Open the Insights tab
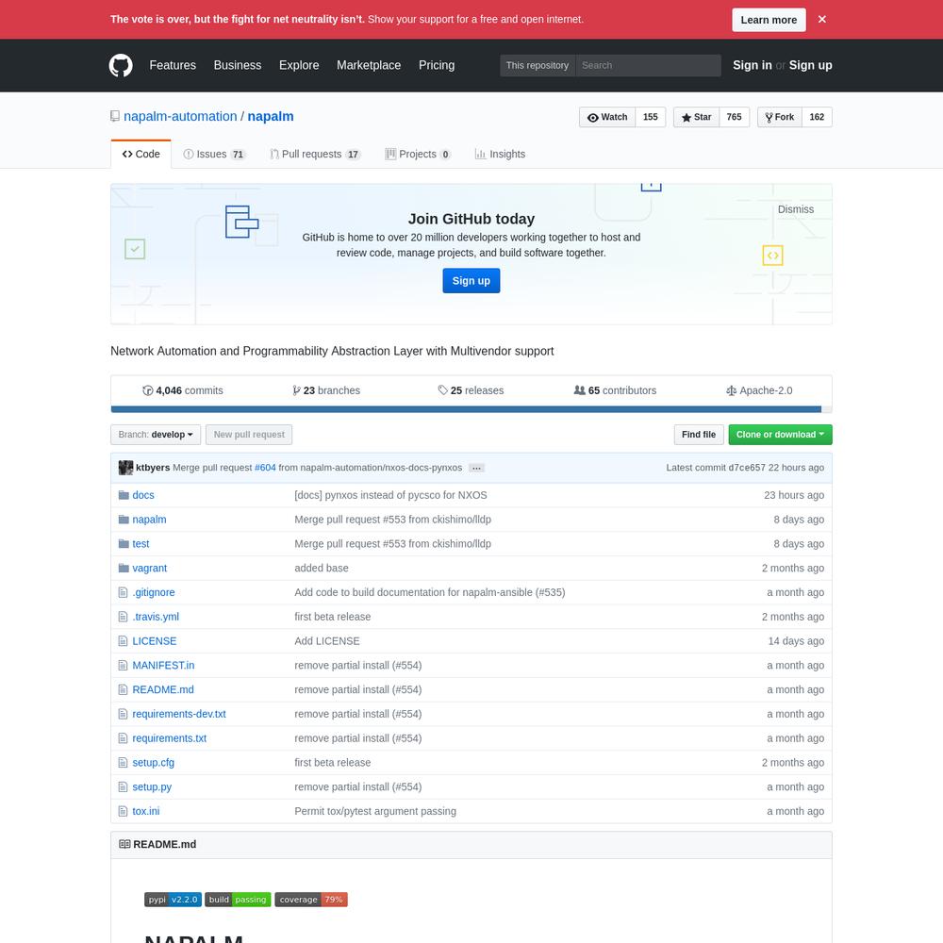Viewport: 943px width, 943px height. 500,154
